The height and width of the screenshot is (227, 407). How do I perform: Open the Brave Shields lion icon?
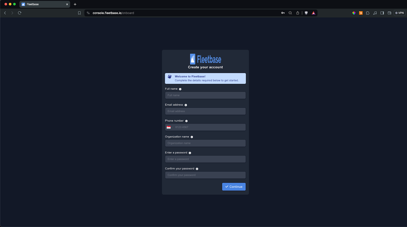[306, 13]
